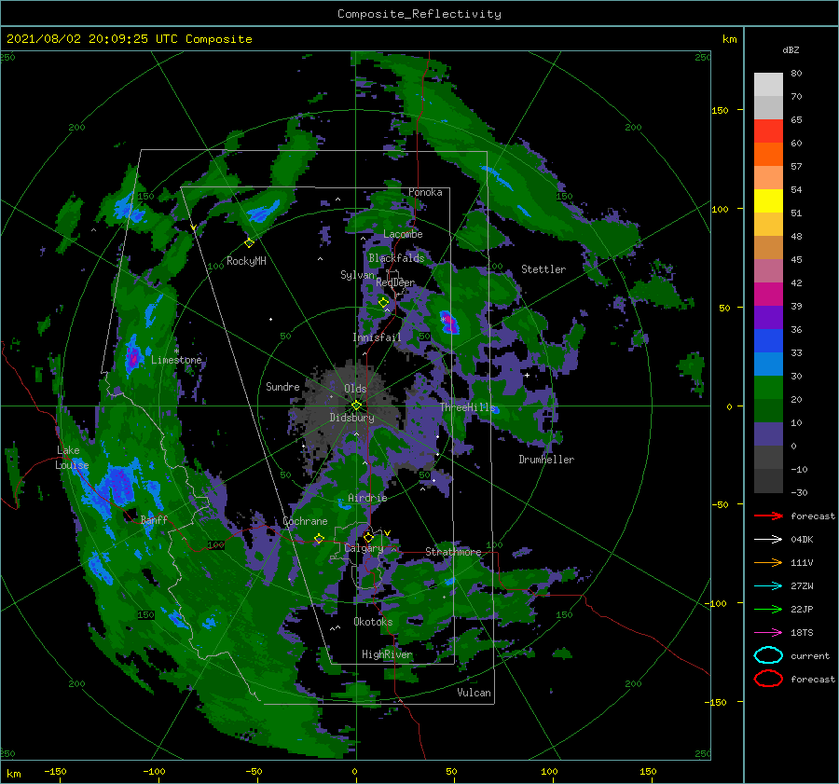
Task: Click the Innisfail map label
Action: 377,337
